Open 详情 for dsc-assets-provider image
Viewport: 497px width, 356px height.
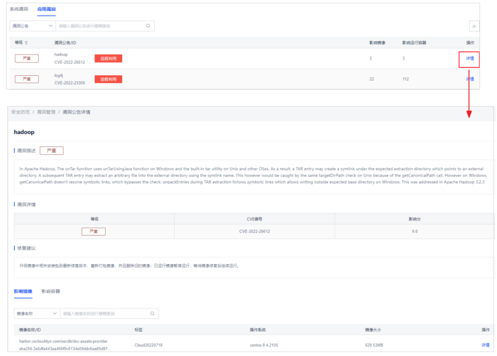(485, 345)
